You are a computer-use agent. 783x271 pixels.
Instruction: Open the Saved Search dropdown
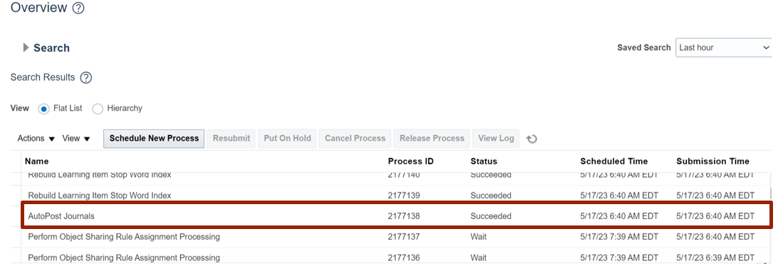[x=724, y=48]
